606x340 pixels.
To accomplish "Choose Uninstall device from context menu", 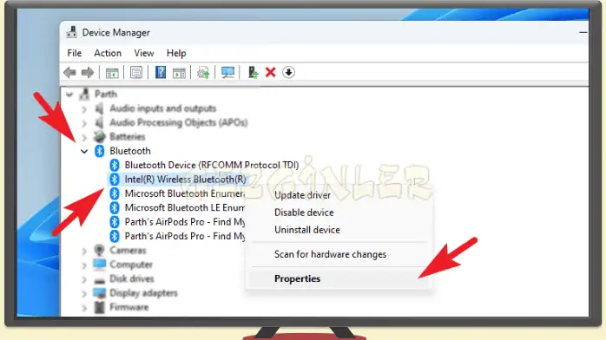I will point(307,230).
